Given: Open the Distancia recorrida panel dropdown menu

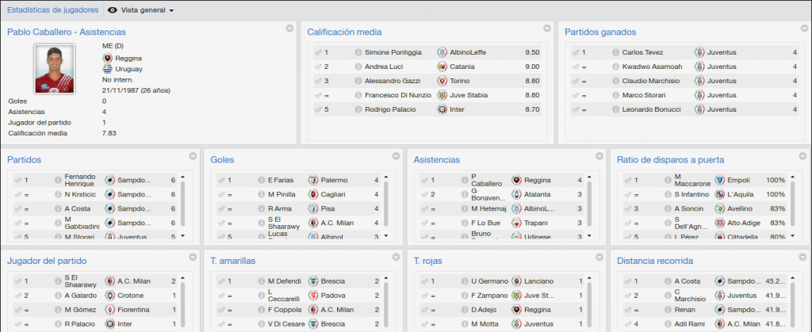Looking at the screenshot, I should point(802,257).
